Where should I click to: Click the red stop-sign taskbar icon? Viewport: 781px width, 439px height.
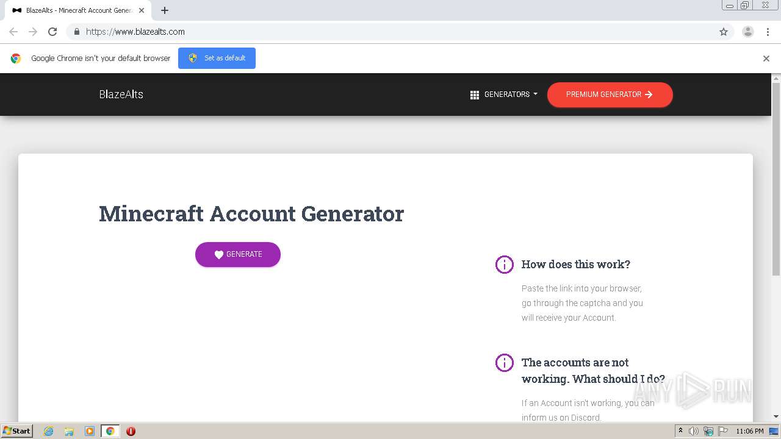(131, 431)
